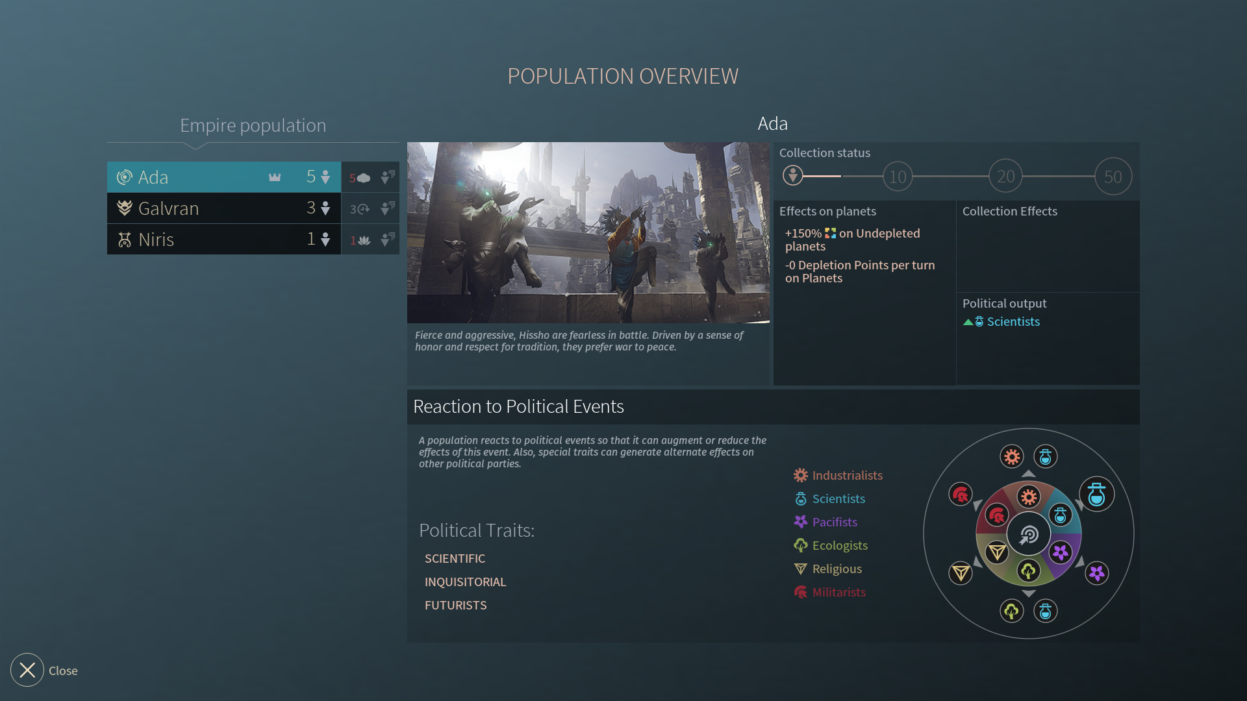
Task: Select the Ada population row
Action: [x=224, y=177]
